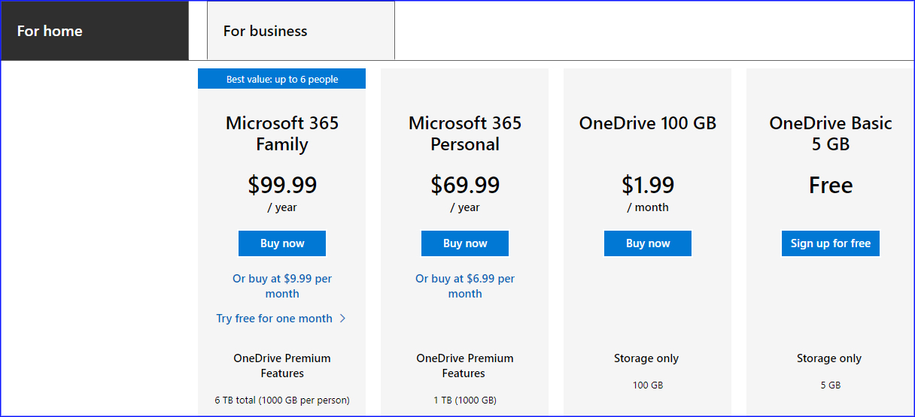Image resolution: width=915 pixels, height=417 pixels.
Task: Select the OneDrive 100 GB plan title
Action: click(648, 123)
